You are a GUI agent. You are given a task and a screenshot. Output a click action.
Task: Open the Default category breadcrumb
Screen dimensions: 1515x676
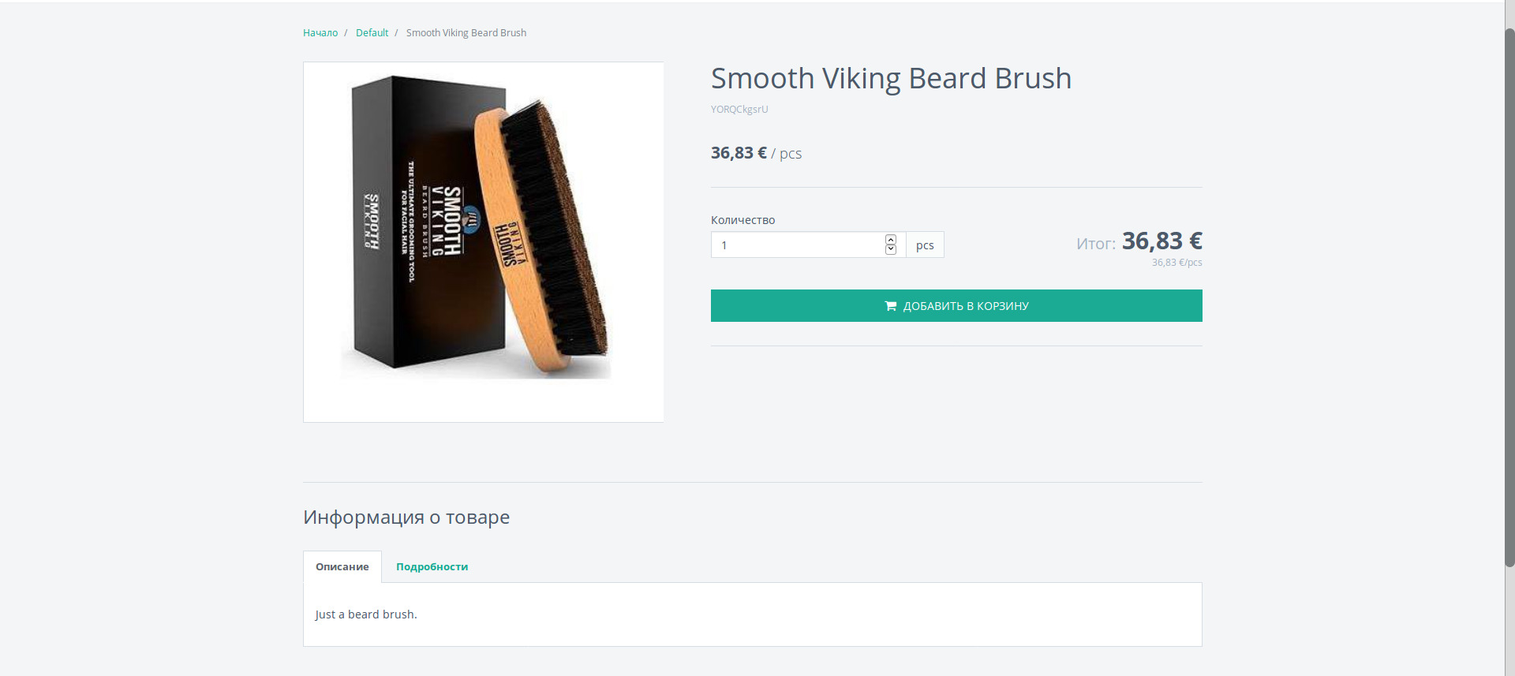click(372, 32)
